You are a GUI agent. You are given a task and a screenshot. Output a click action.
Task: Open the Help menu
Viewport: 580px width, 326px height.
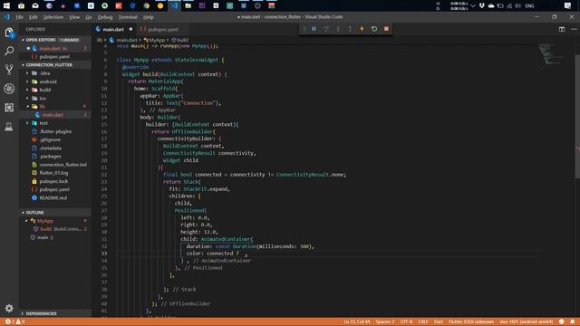click(x=149, y=17)
